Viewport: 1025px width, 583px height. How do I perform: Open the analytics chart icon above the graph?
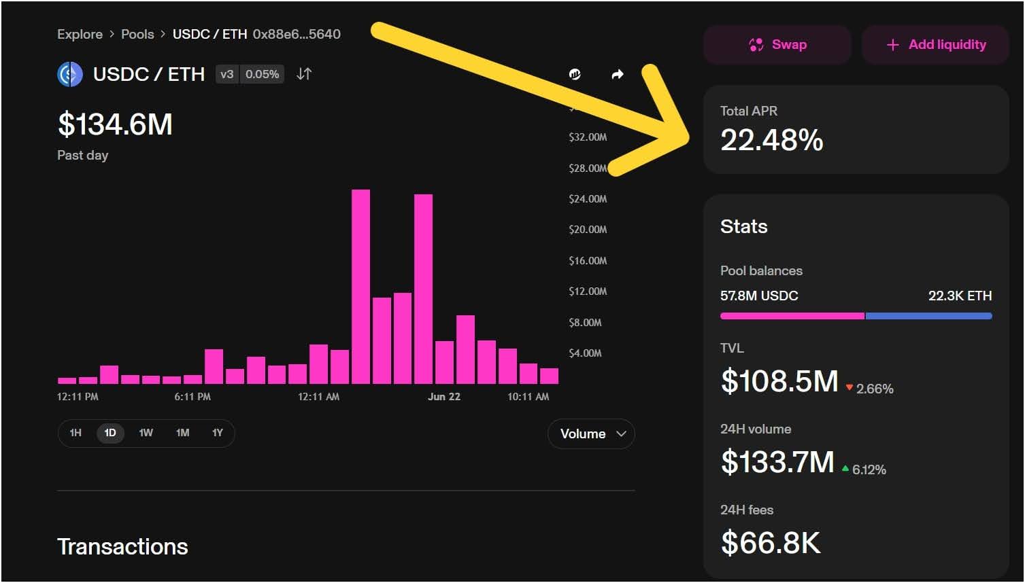[575, 74]
